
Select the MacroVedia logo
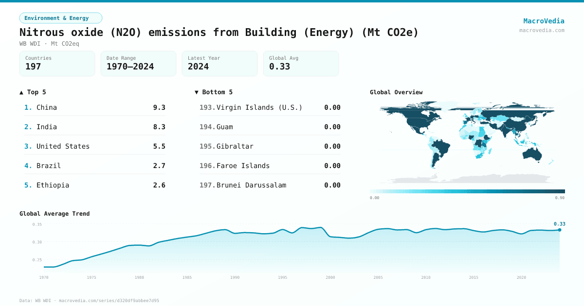tap(544, 21)
